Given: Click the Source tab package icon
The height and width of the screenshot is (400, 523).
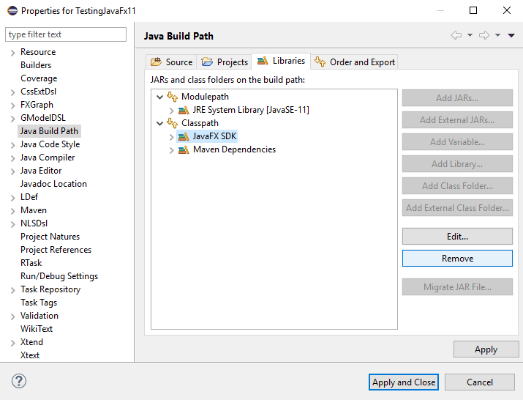Looking at the screenshot, I should point(156,62).
